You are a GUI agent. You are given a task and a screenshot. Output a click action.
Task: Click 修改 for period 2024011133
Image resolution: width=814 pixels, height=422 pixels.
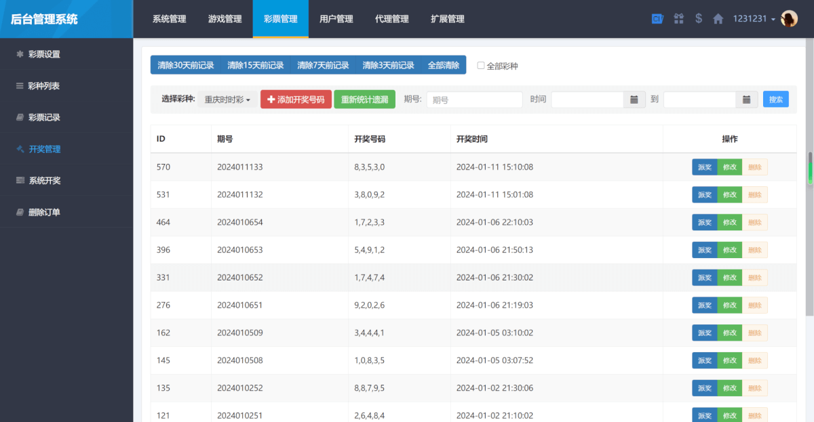coord(729,167)
